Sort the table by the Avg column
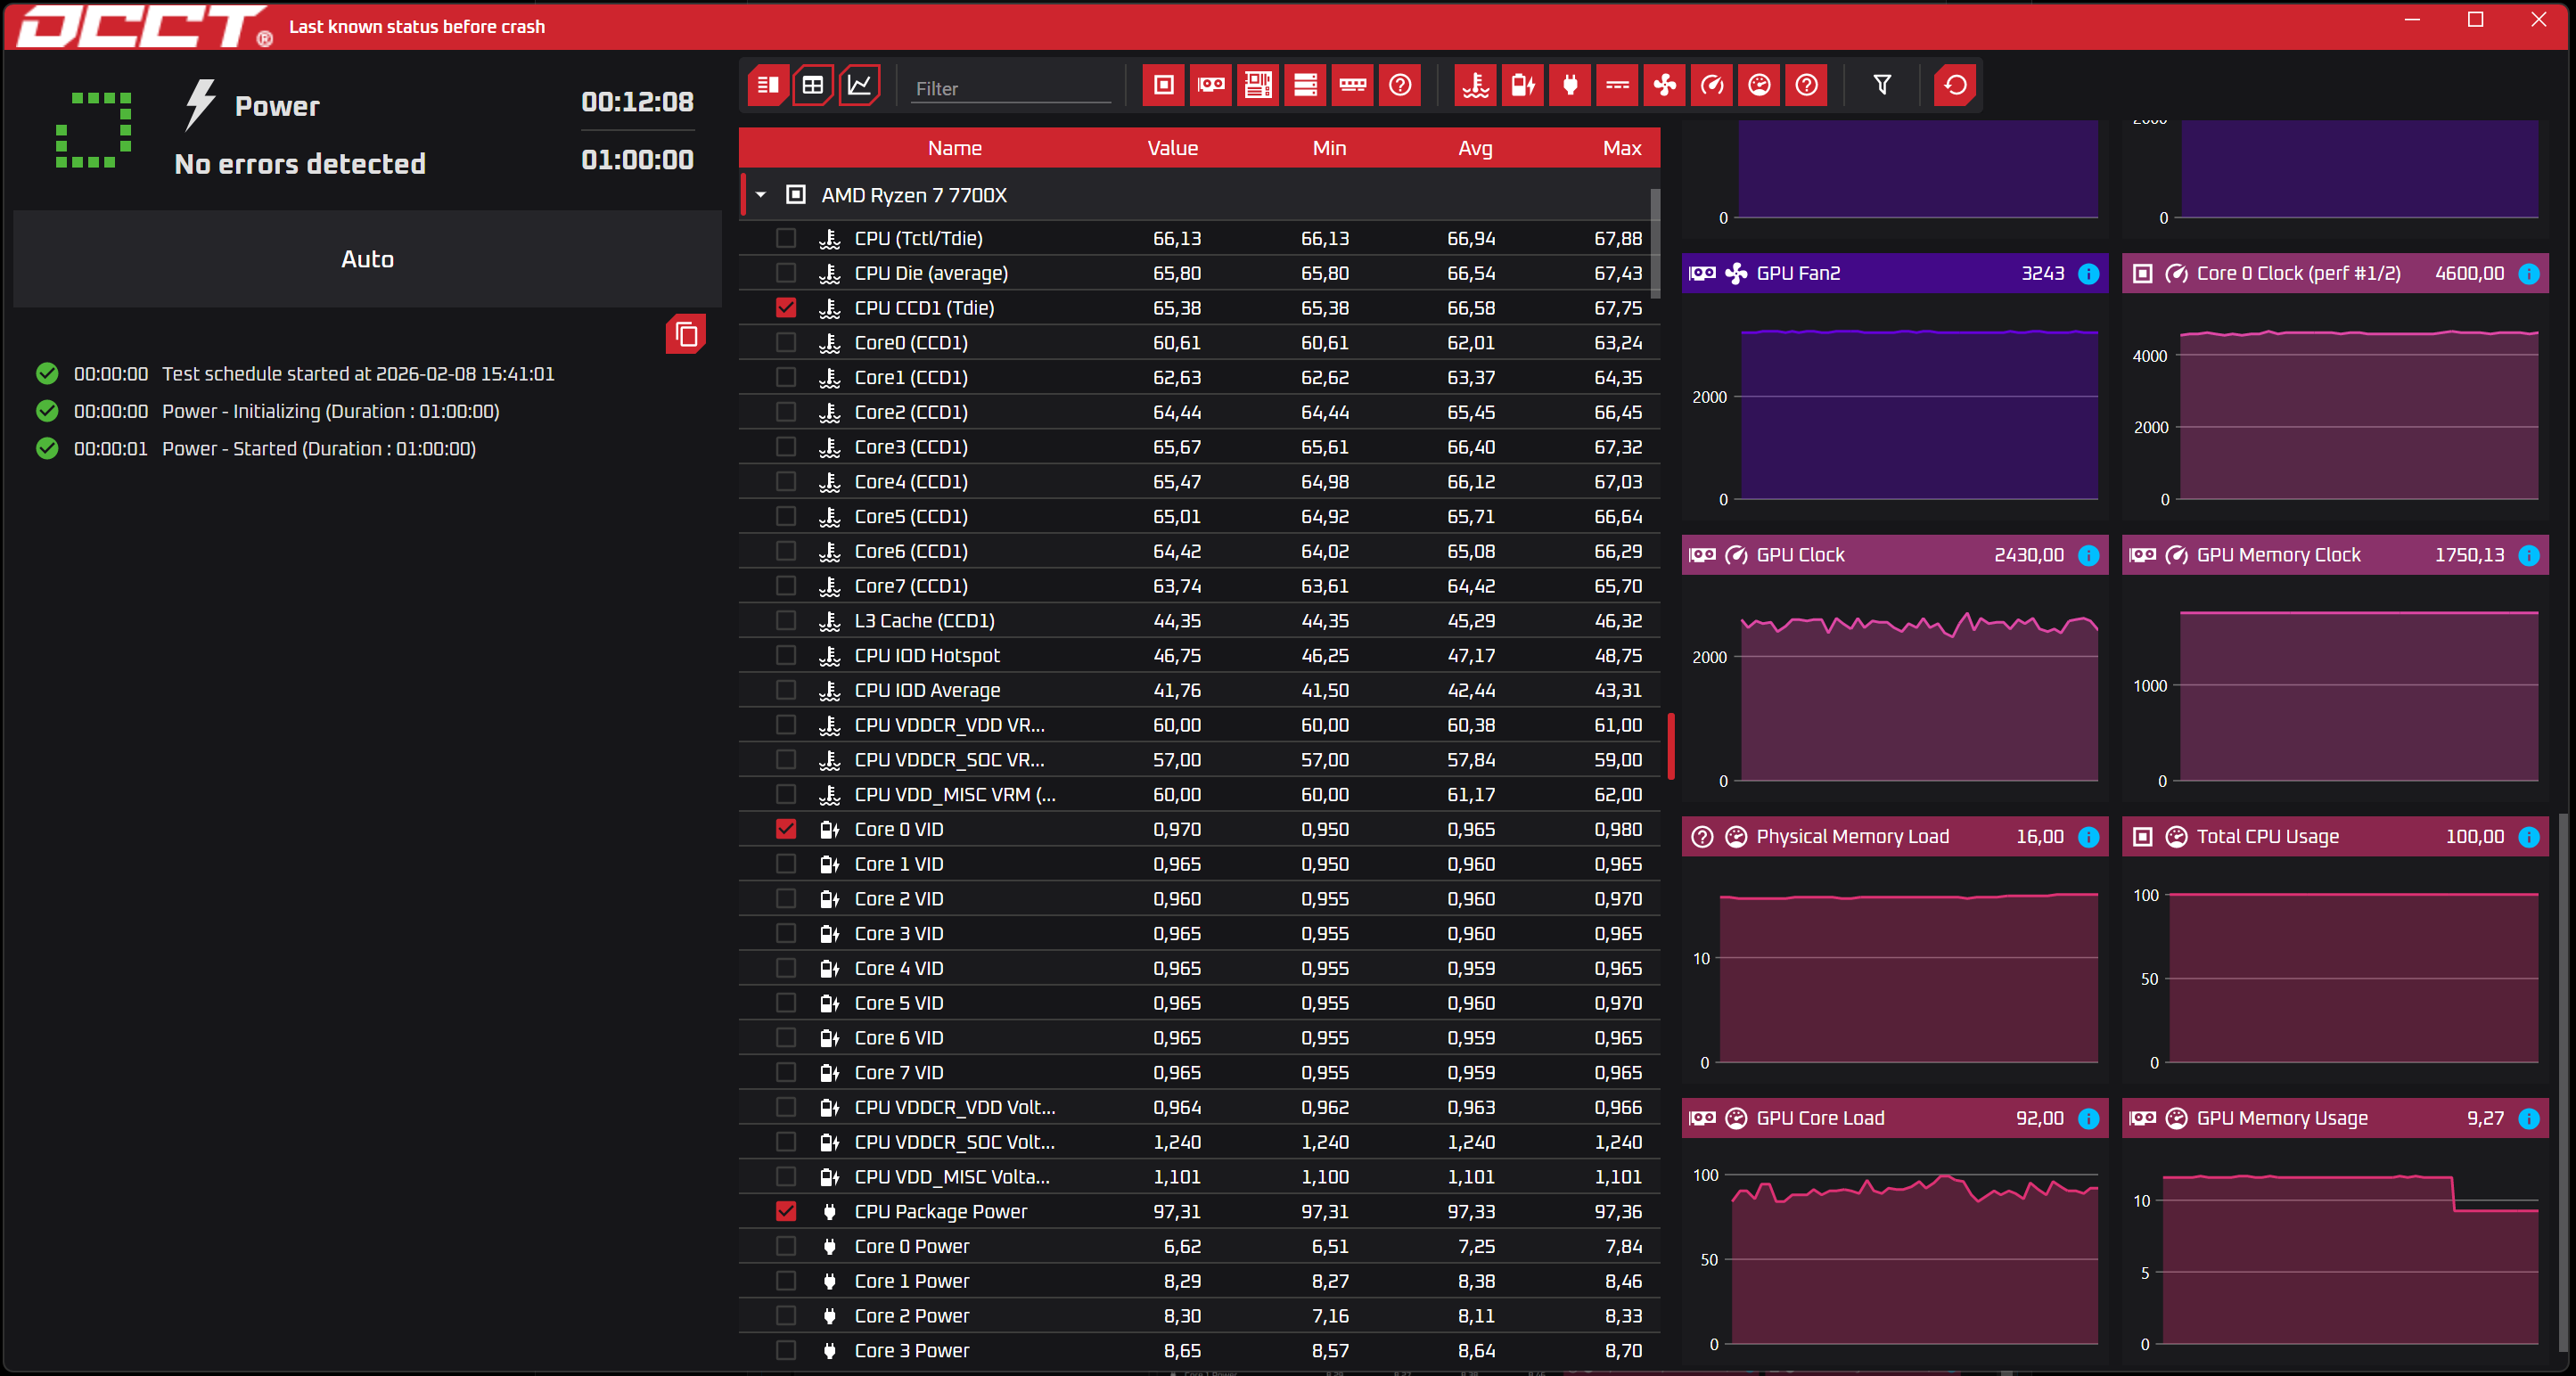Image resolution: width=2576 pixels, height=1376 pixels. 1475,148
